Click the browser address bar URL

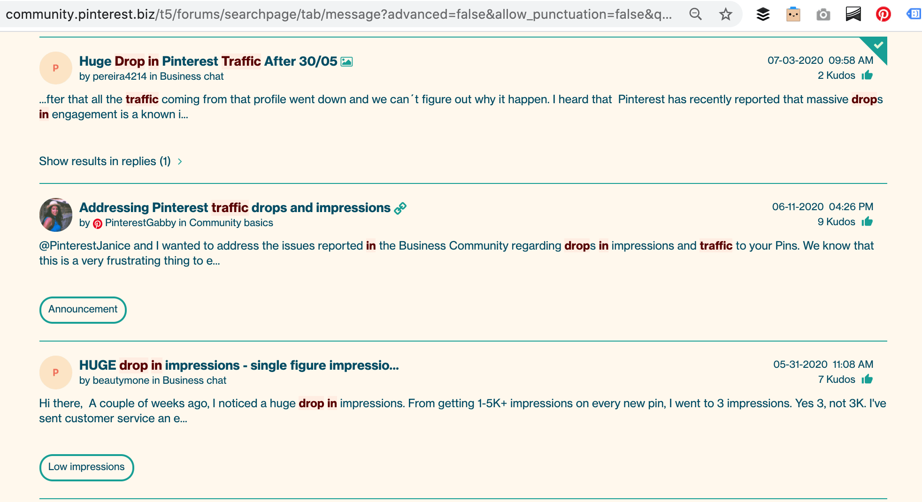click(338, 14)
